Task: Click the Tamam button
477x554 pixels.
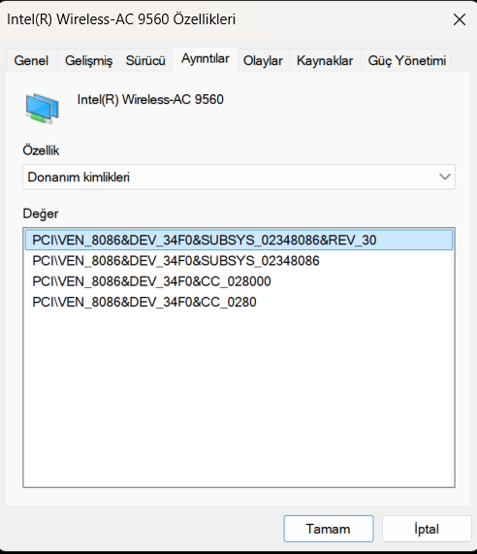Action: [329, 529]
